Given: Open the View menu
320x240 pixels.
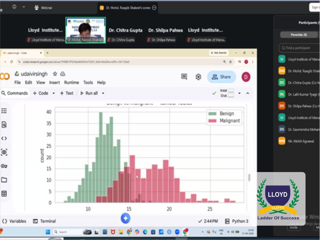Looking at the screenshot, I should point(41,82).
